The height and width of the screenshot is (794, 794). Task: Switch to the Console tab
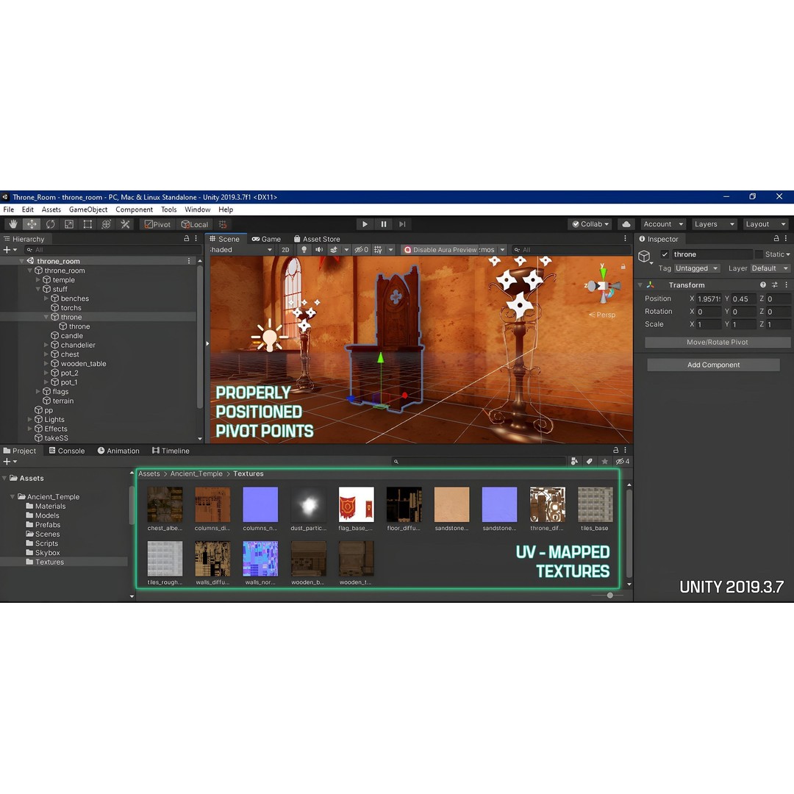click(x=67, y=451)
